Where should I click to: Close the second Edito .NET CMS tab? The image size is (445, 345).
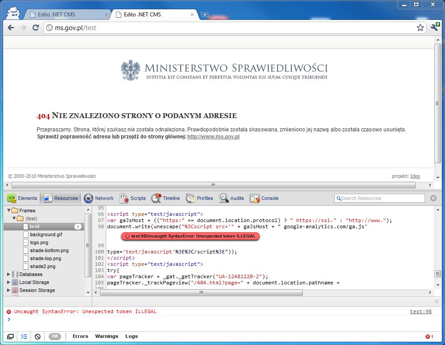pyautogui.click(x=192, y=15)
